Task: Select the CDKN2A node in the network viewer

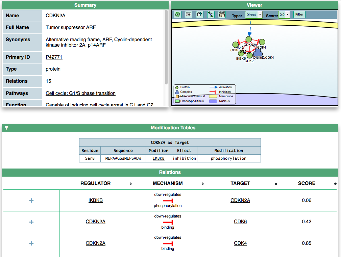Action: [x=249, y=39]
